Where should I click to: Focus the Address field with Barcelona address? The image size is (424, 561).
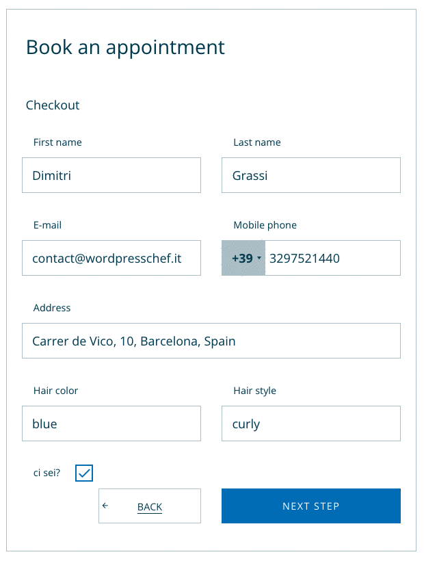211,341
